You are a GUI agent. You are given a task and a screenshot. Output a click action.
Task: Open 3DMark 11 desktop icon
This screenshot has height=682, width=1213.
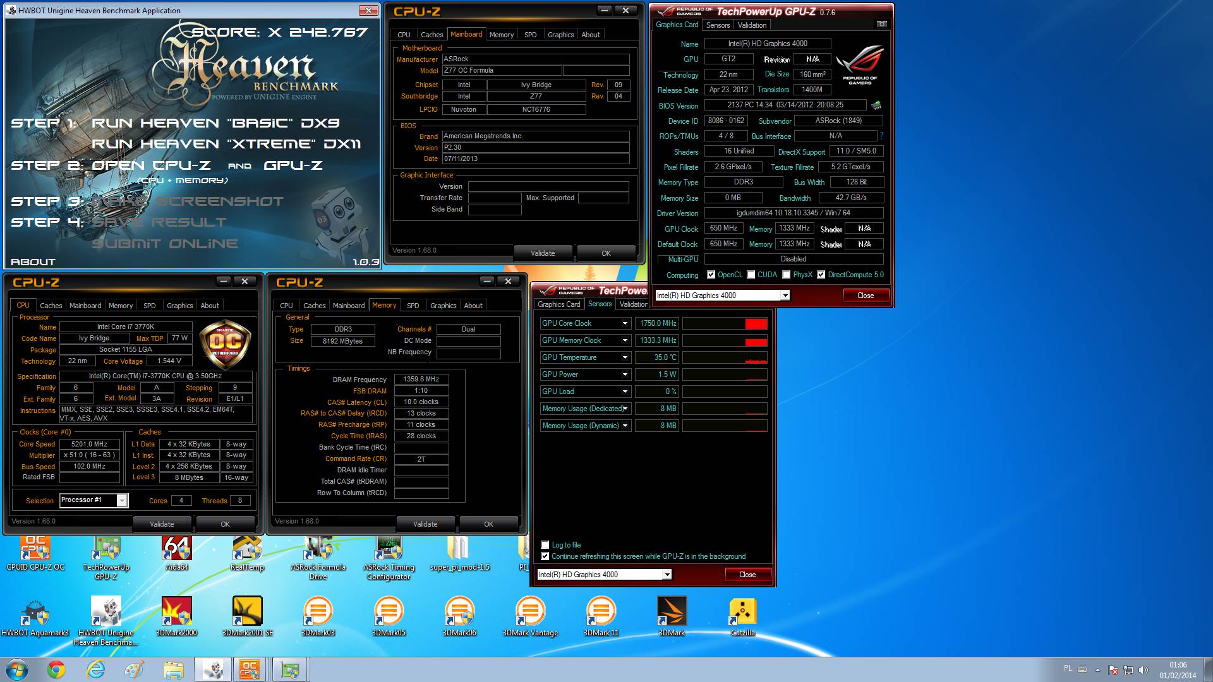pyautogui.click(x=601, y=617)
